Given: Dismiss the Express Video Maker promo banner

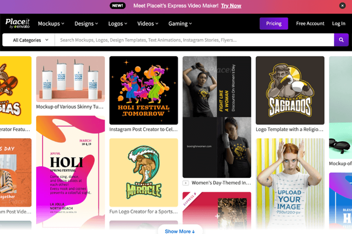Looking at the screenshot, I should point(342,5).
